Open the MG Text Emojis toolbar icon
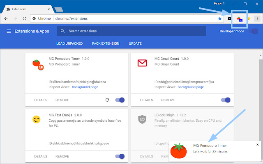 point(249,18)
